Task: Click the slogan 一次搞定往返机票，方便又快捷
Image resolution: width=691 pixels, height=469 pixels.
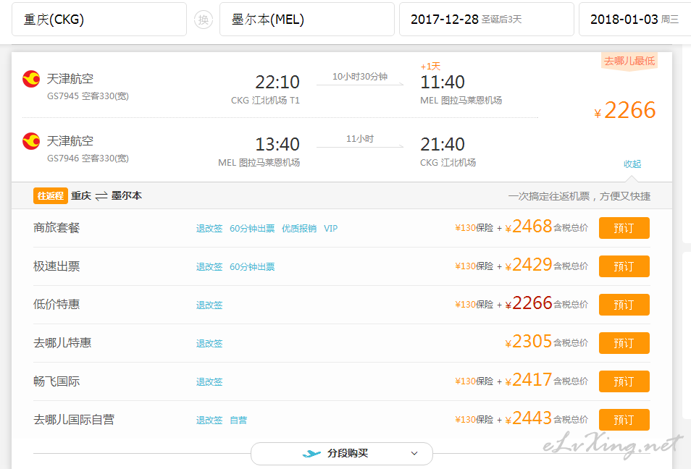Action: pos(579,196)
